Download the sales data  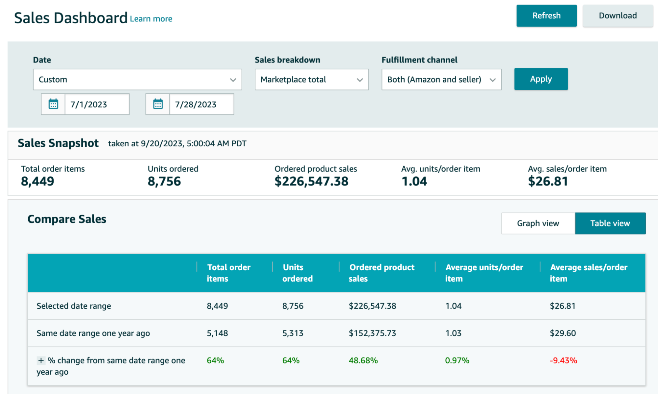[x=618, y=15]
